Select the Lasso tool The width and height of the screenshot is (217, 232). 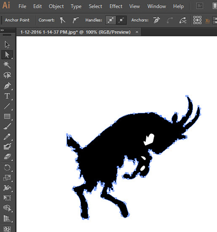tap(7, 75)
